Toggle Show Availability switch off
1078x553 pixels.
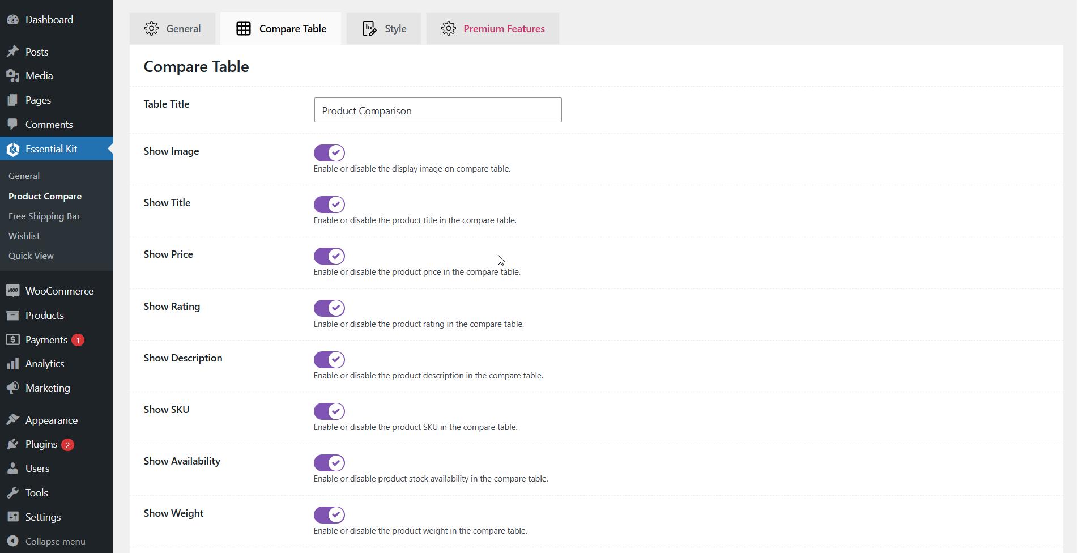tap(329, 463)
